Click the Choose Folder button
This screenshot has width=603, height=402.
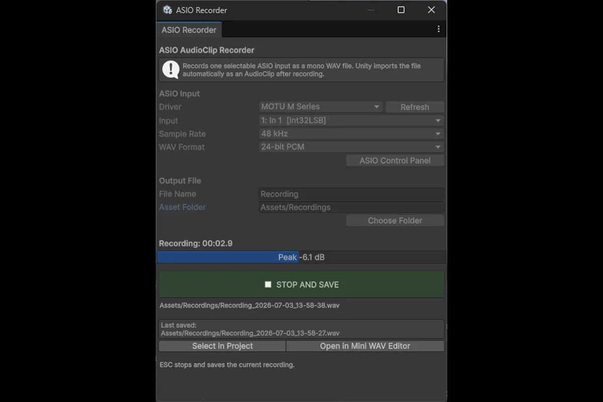pyautogui.click(x=395, y=221)
